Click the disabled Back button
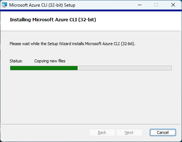The image size is (182, 142). click(102, 132)
